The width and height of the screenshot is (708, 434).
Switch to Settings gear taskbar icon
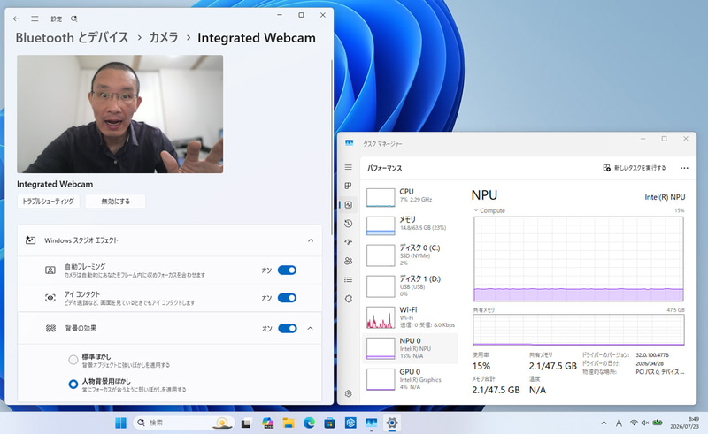click(392, 423)
